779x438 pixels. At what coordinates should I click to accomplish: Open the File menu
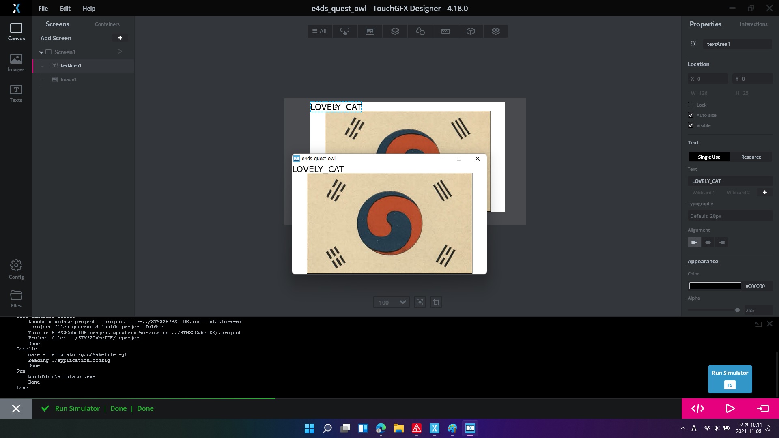click(x=43, y=8)
